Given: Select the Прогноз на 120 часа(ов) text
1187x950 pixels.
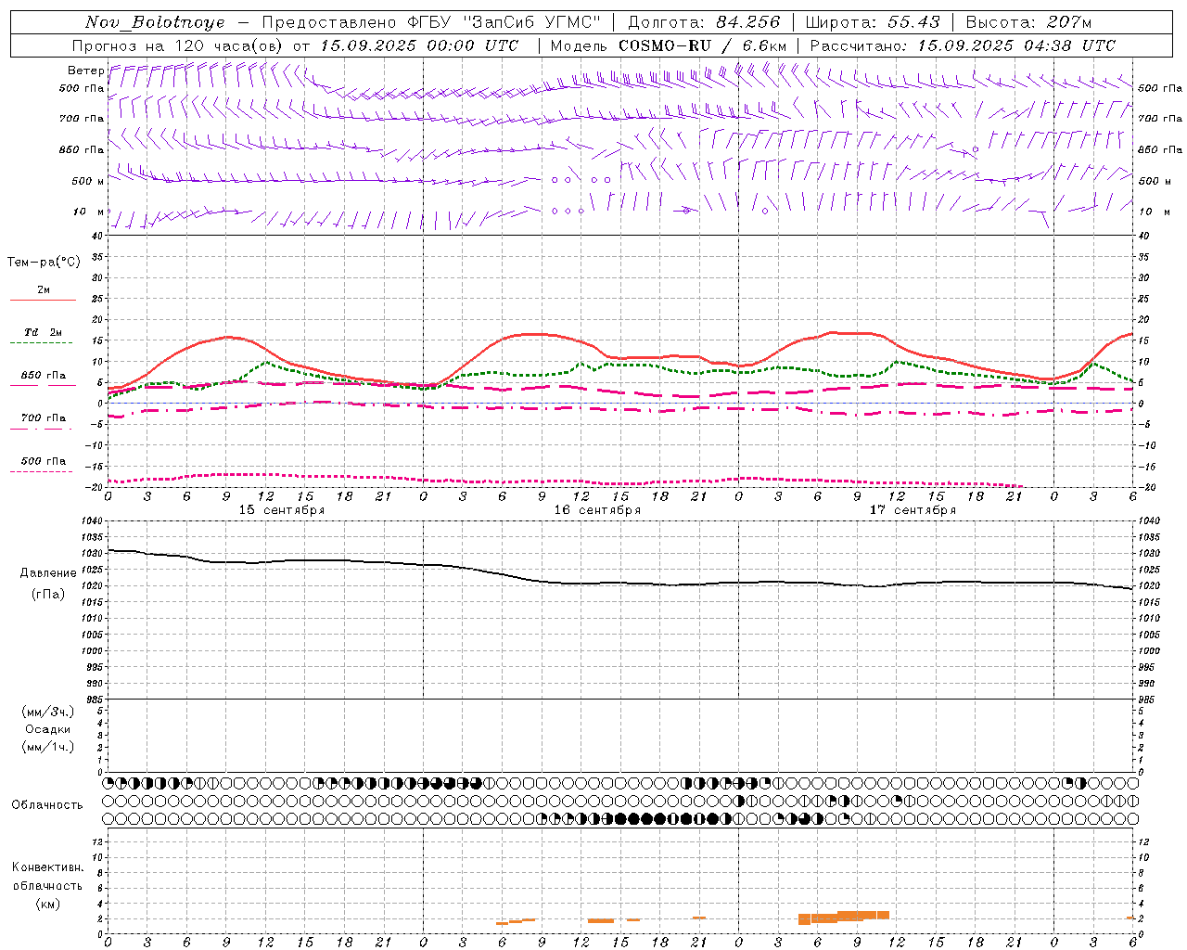Looking at the screenshot, I should point(179,45).
